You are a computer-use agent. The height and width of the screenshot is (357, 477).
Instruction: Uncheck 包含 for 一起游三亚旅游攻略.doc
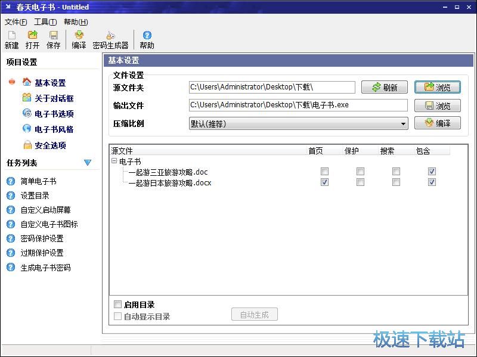[x=432, y=172]
